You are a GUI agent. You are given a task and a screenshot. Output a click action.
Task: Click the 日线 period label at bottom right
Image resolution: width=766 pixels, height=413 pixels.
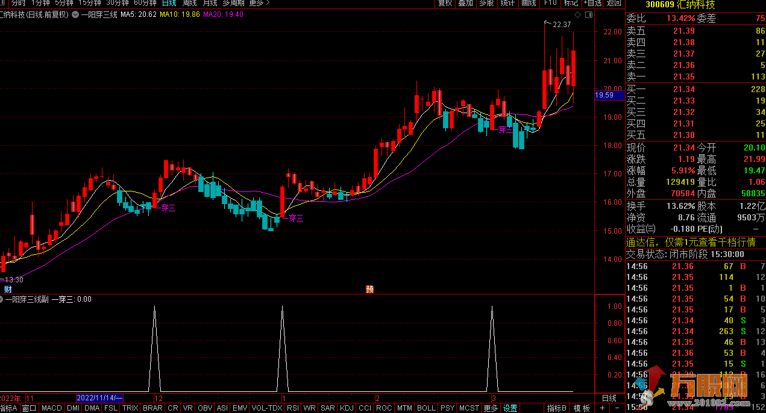tap(609, 398)
